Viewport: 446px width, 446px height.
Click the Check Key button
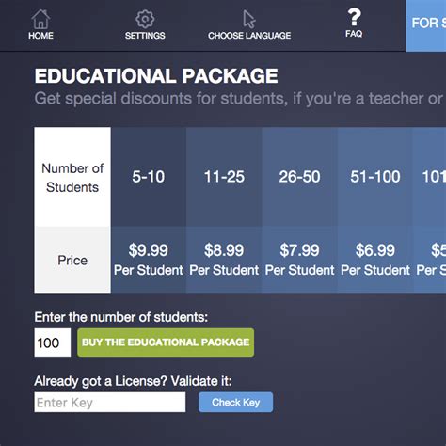point(235,402)
